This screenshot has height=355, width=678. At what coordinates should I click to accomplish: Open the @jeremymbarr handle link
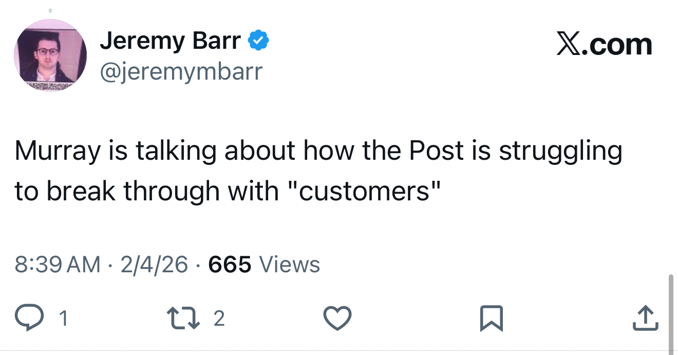pos(181,72)
